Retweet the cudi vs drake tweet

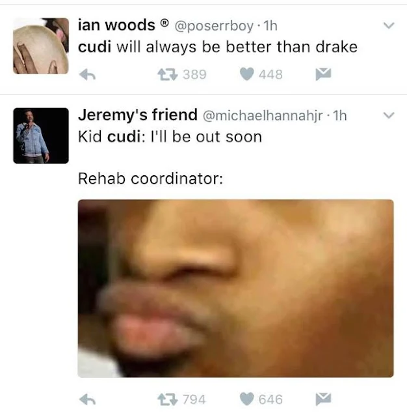click(168, 74)
